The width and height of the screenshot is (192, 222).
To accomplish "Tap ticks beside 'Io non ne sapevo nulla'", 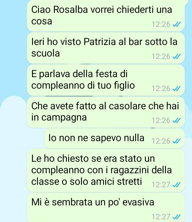I will pyautogui.click(x=177, y=141).
